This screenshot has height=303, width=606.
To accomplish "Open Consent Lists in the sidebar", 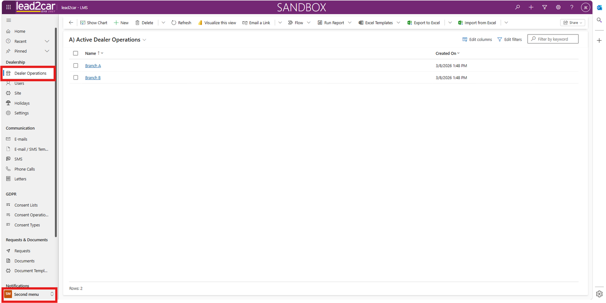I will [26, 205].
